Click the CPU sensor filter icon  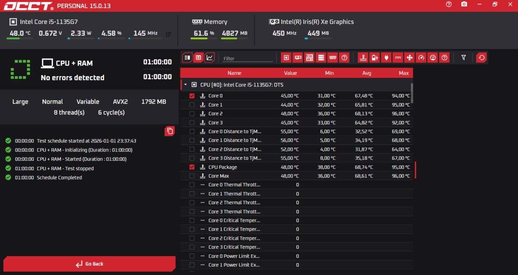click(286, 58)
